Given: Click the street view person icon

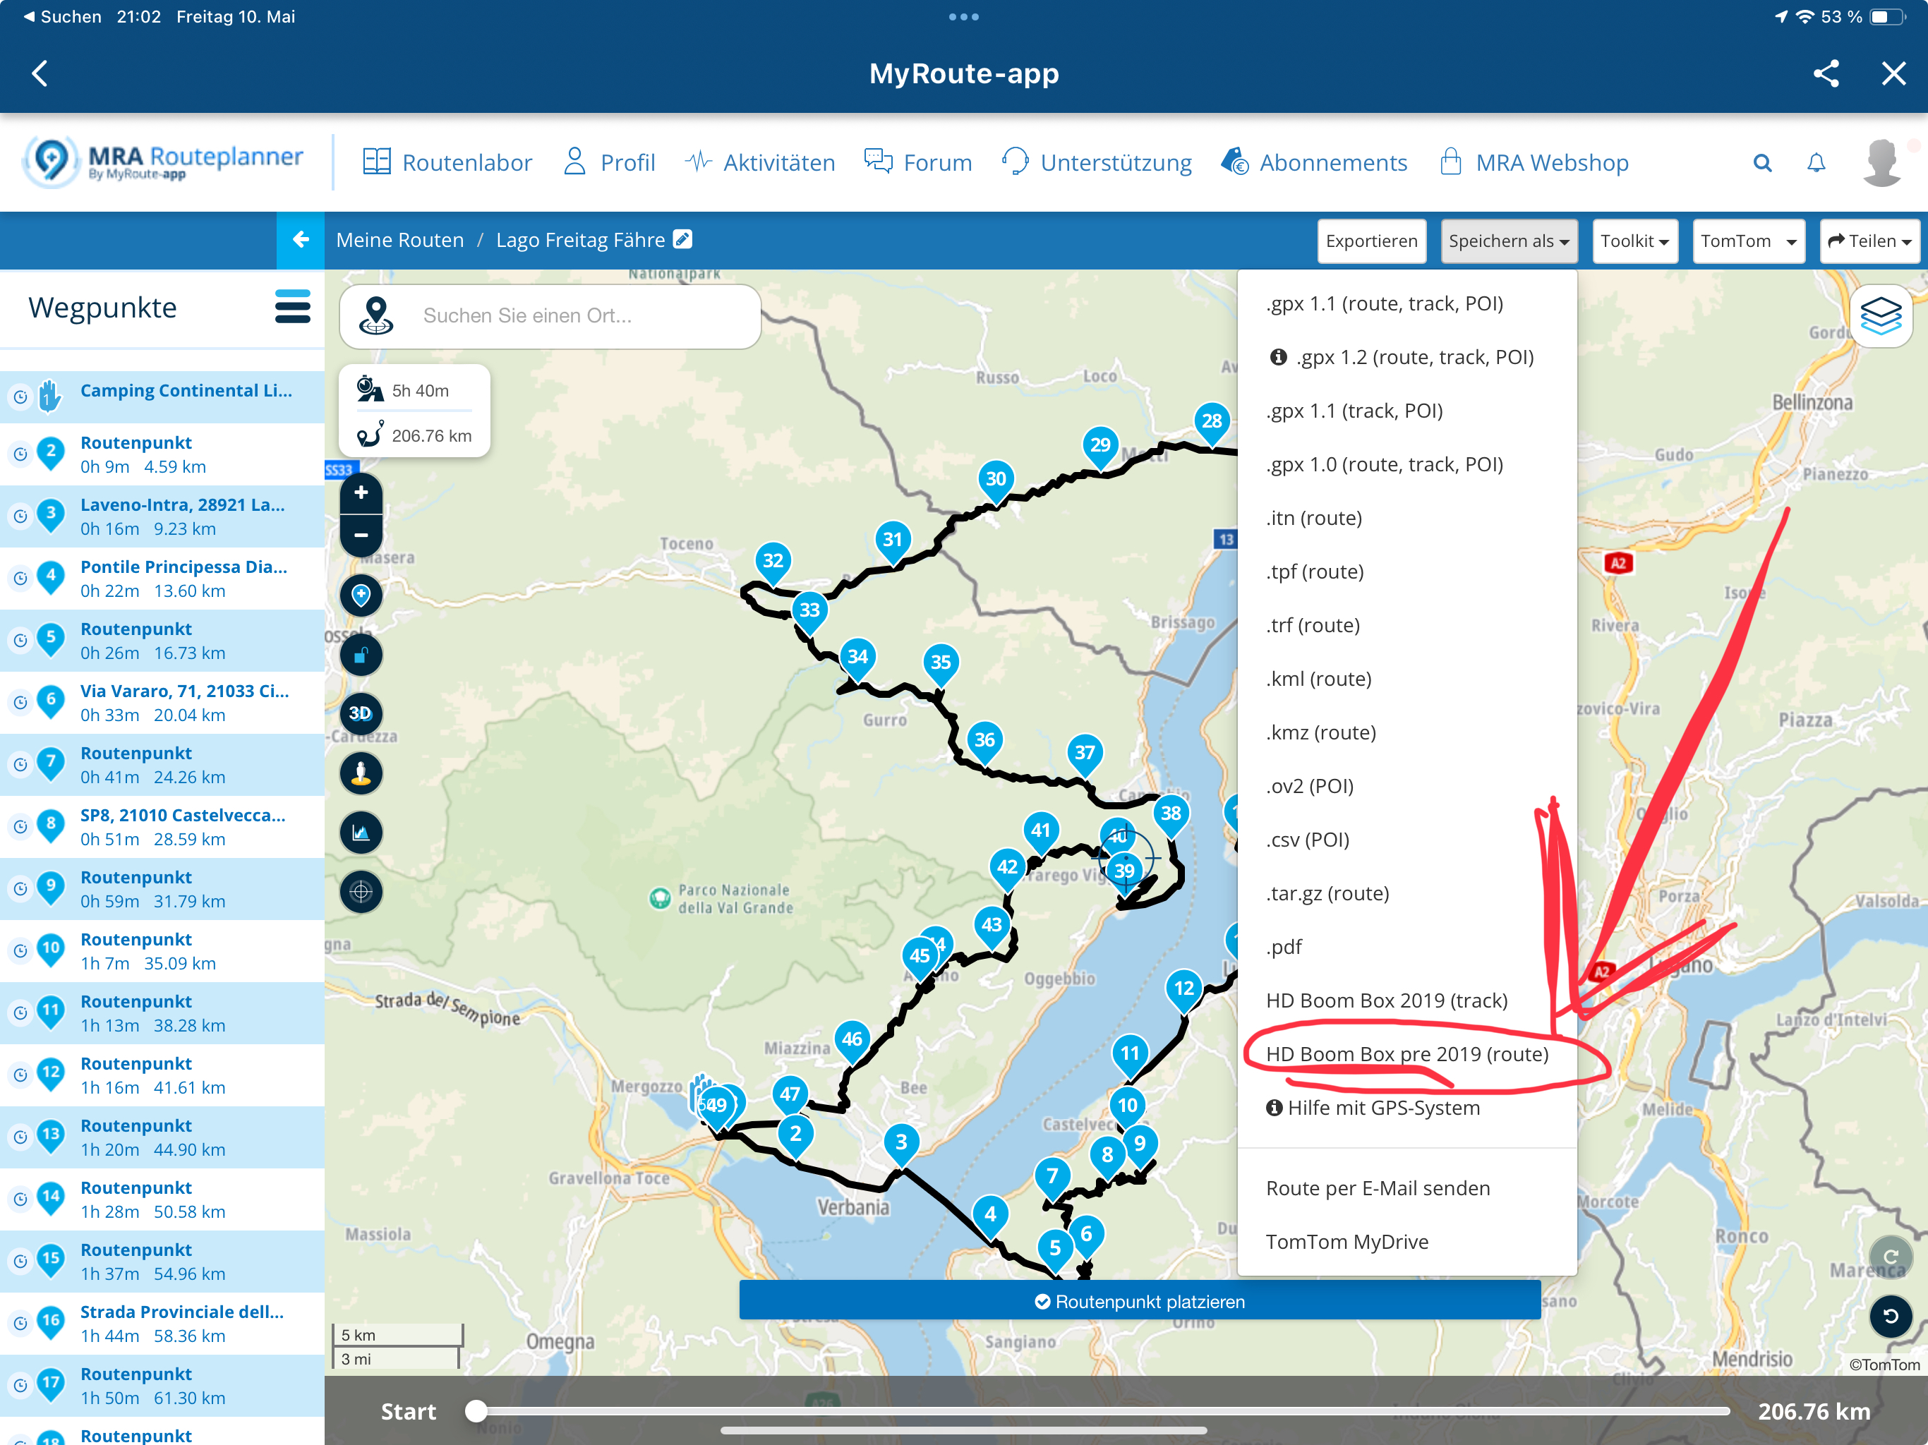Looking at the screenshot, I should (360, 773).
